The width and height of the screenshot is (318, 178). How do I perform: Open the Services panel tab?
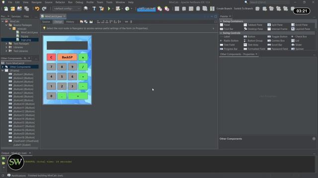16,16
